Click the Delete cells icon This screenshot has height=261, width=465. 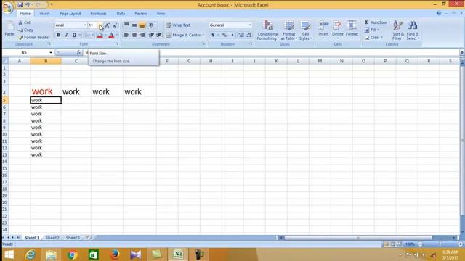(x=337, y=26)
